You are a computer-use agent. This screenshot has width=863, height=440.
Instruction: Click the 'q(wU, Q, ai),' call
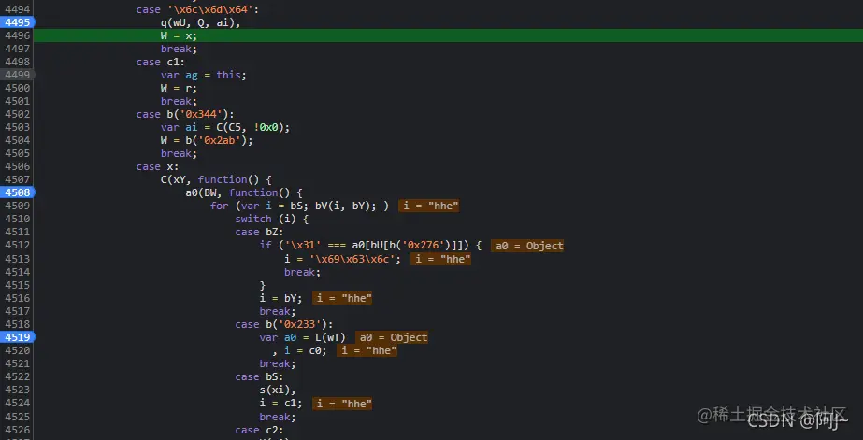200,22
